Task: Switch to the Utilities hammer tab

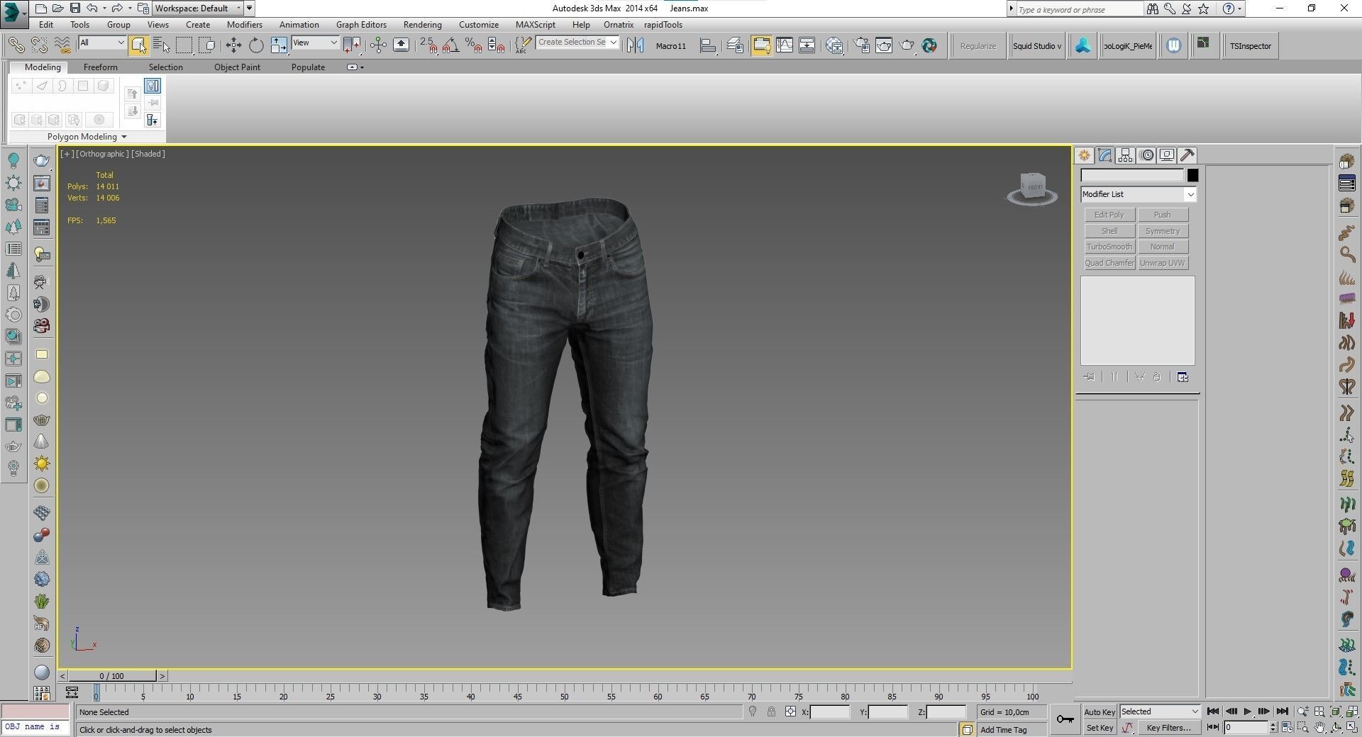Action: click(x=1187, y=155)
